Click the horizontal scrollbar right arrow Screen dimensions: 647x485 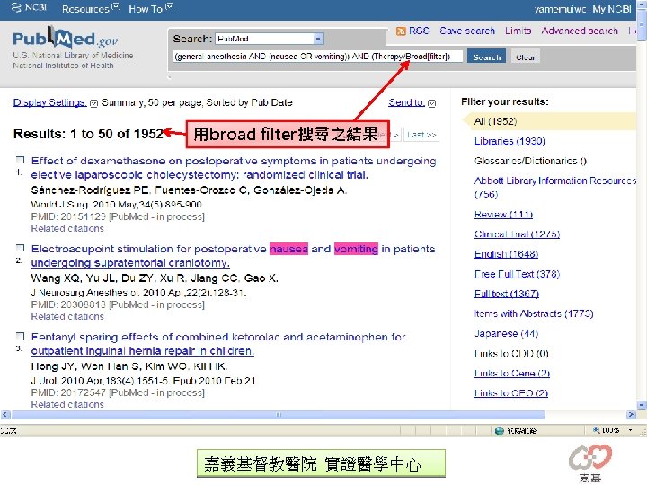coord(631,414)
